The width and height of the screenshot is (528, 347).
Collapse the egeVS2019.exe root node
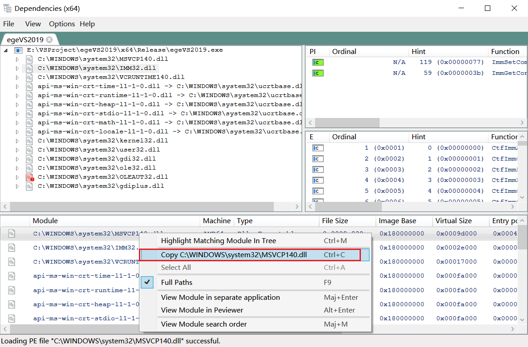tap(6, 50)
